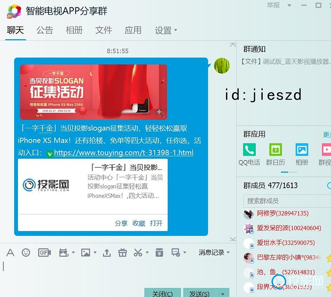This screenshot has height=297, width=331.
Task: Click the sender's green avatar
Action: (x=222, y=66)
